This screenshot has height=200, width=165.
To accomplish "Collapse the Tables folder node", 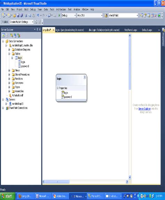I will (x=9, y=54).
